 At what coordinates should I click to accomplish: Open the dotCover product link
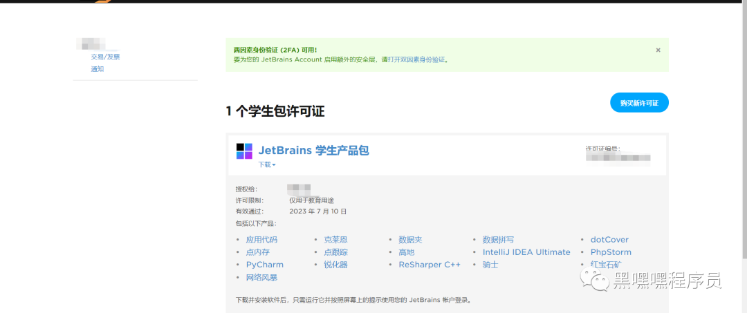click(610, 240)
